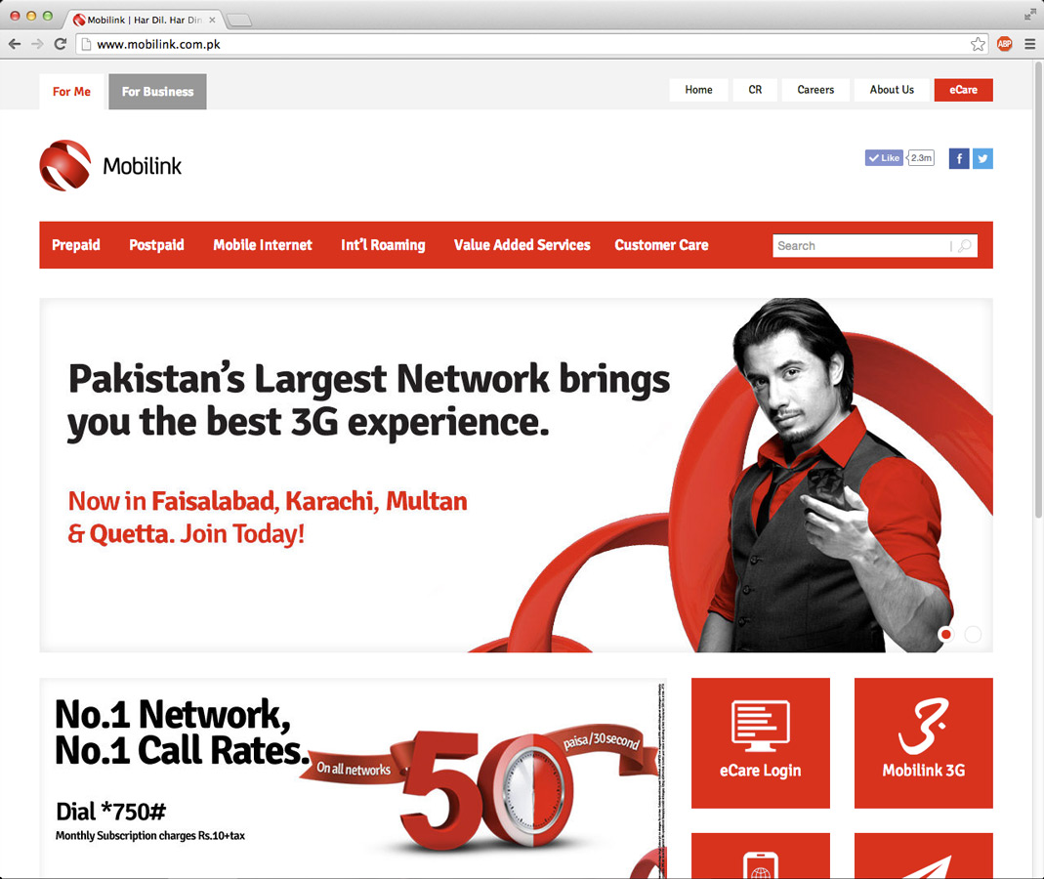Open the Chrome hamburger menu
Image resolution: width=1044 pixels, height=879 pixels.
(x=1030, y=44)
